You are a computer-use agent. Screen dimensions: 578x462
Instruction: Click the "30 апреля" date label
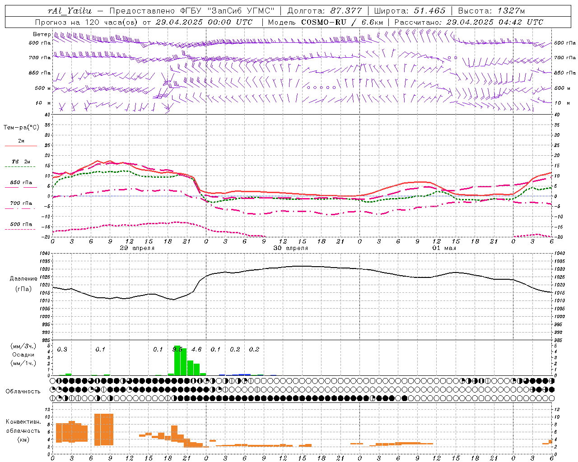(290, 248)
